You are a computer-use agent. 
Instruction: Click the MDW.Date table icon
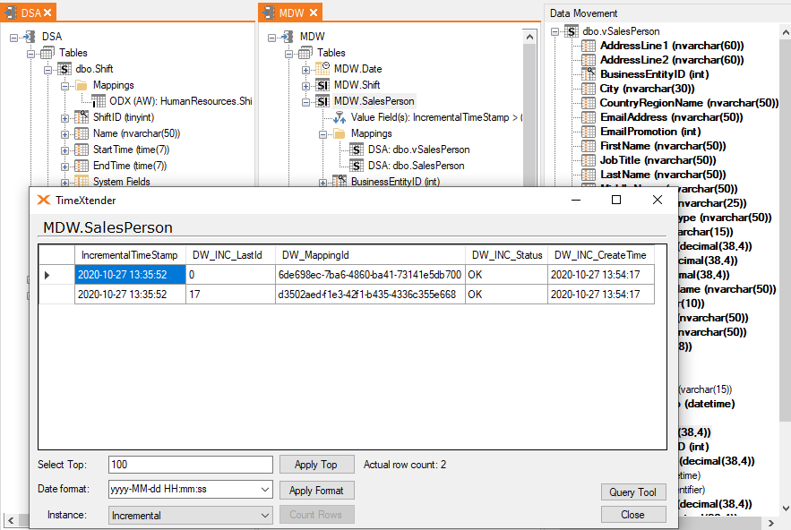pos(322,69)
